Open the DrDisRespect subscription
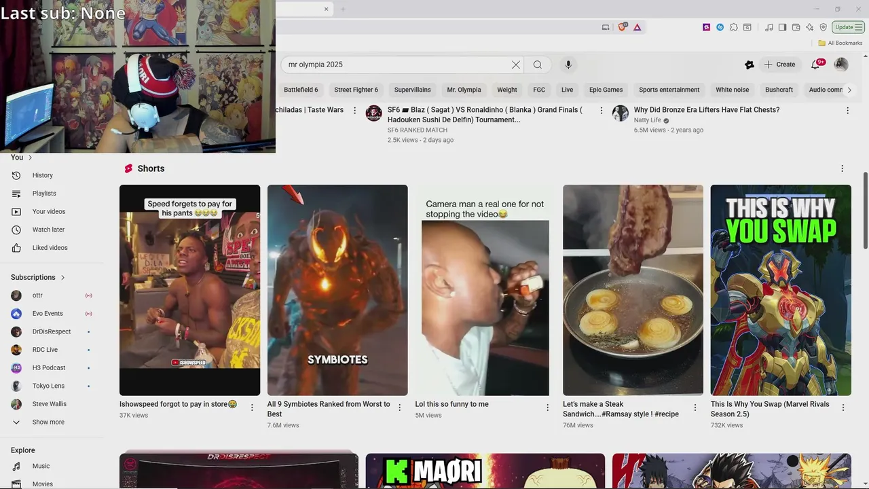The width and height of the screenshot is (869, 489). pyautogui.click(x=52, y=331)
